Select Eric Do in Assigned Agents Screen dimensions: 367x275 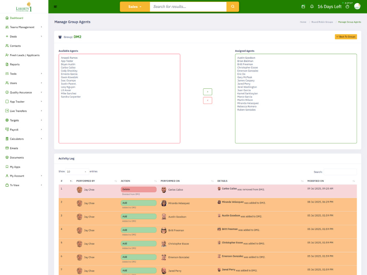(241, 74)
